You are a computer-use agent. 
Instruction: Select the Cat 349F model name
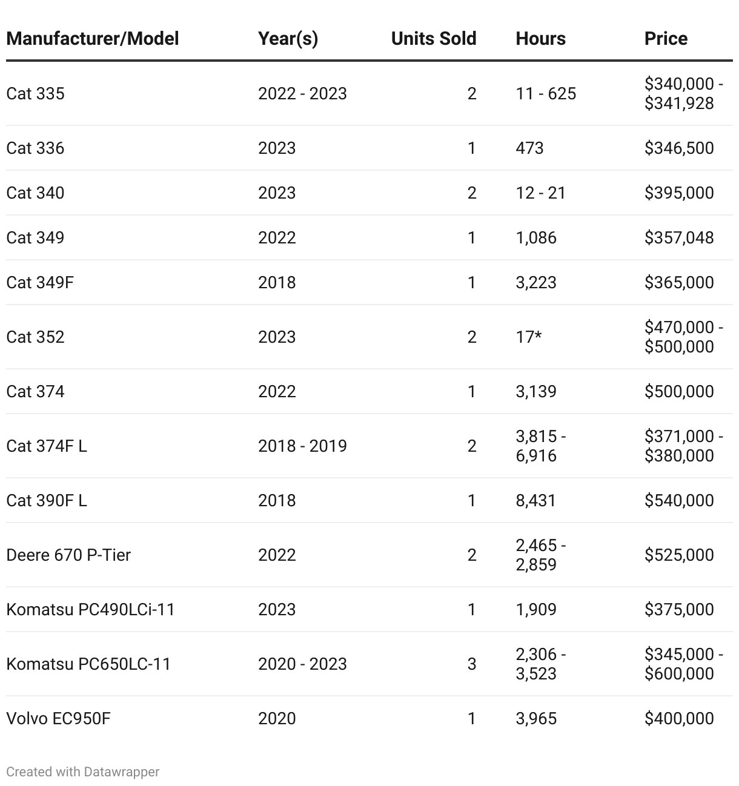[x=40, y=282]
